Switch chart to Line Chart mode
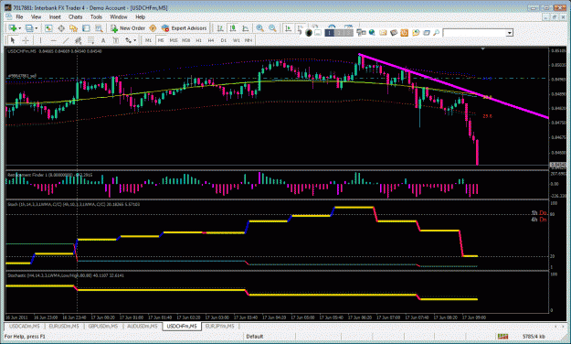The image size is (571, 344). click(x=246, y=28)
